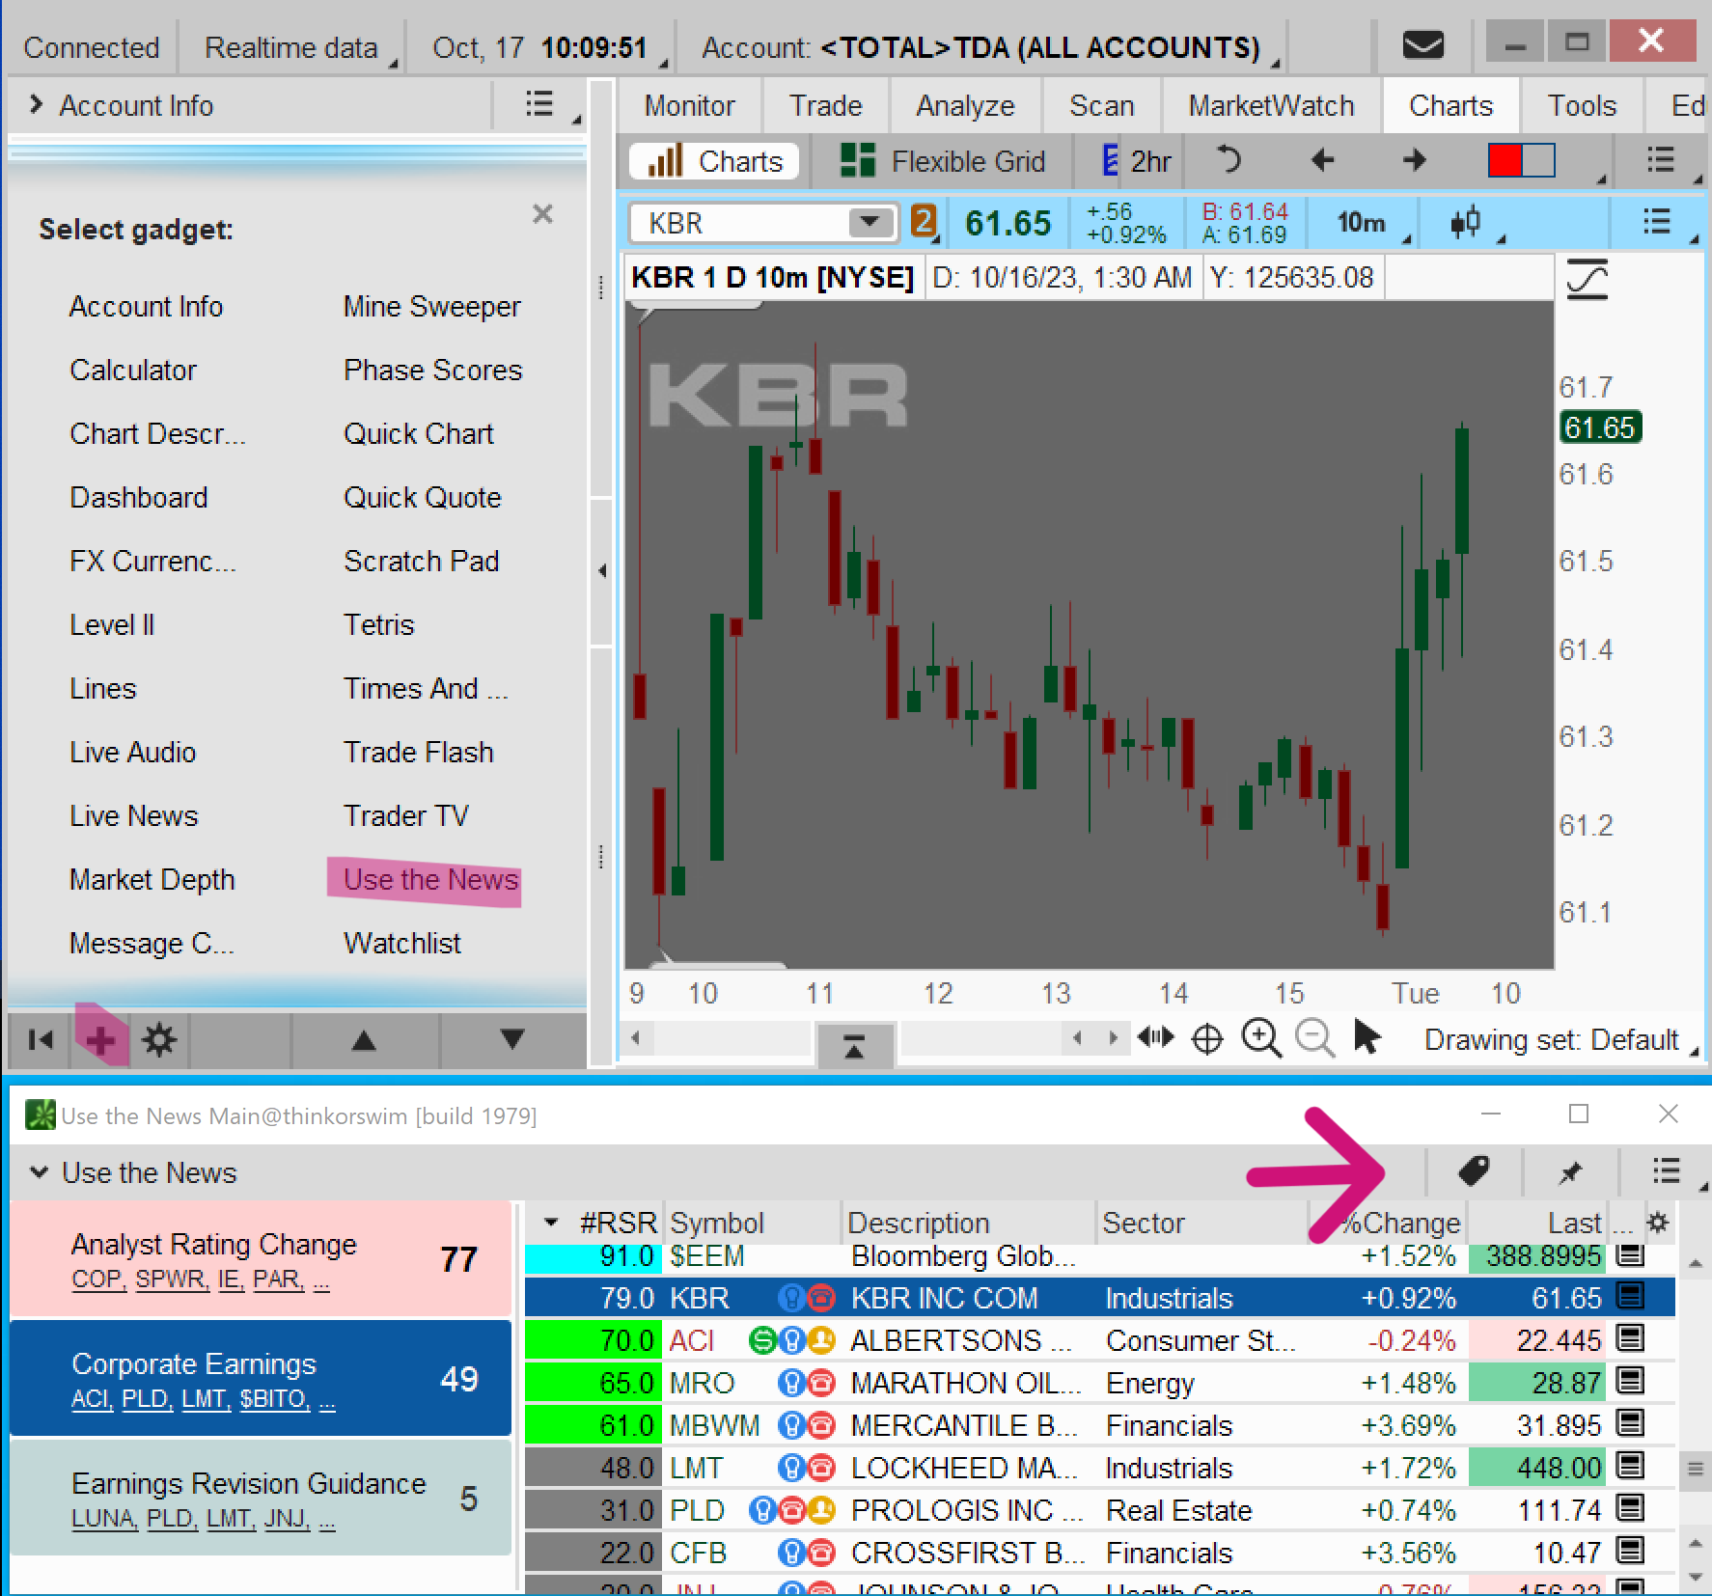The image size is (1712, 1596).
Task: Select the Use the News gadget
Action: pos(430,879)
